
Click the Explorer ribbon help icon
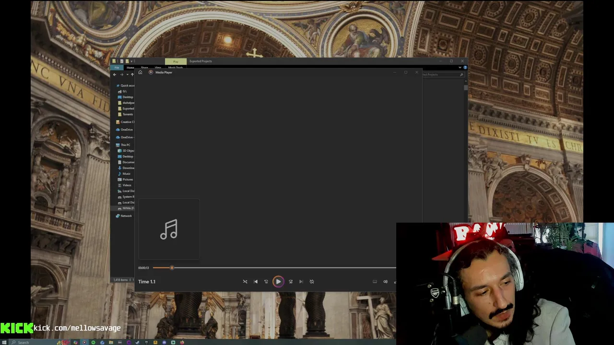[465, 68]
